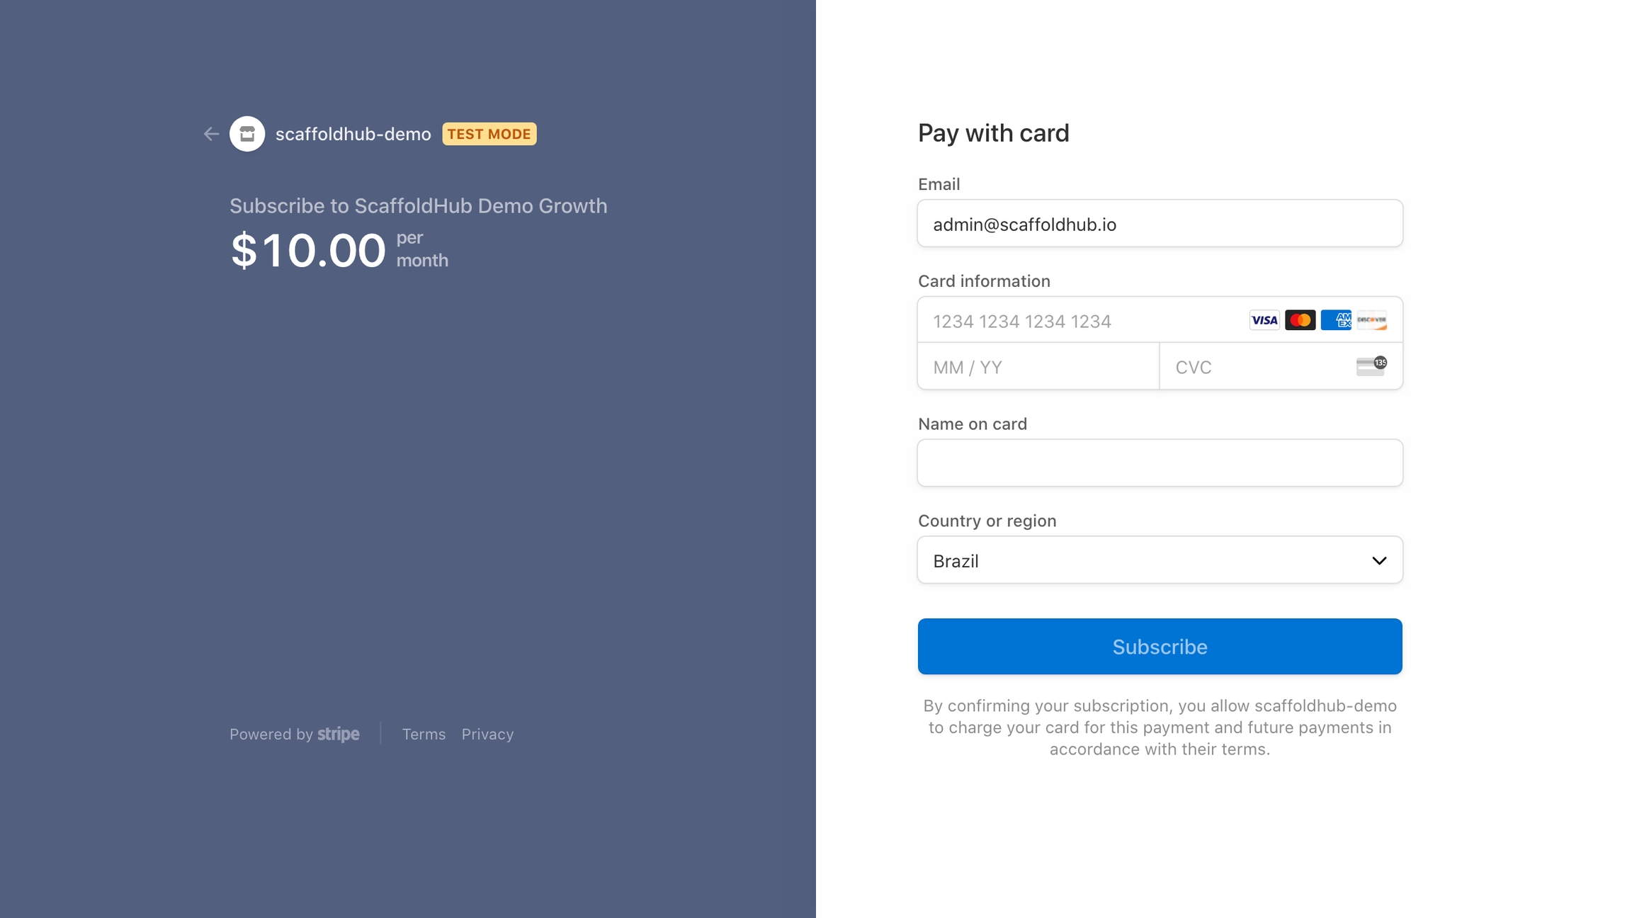1632x918 pixels.
Task: Open the Privacy link
Action: [487, 735]
